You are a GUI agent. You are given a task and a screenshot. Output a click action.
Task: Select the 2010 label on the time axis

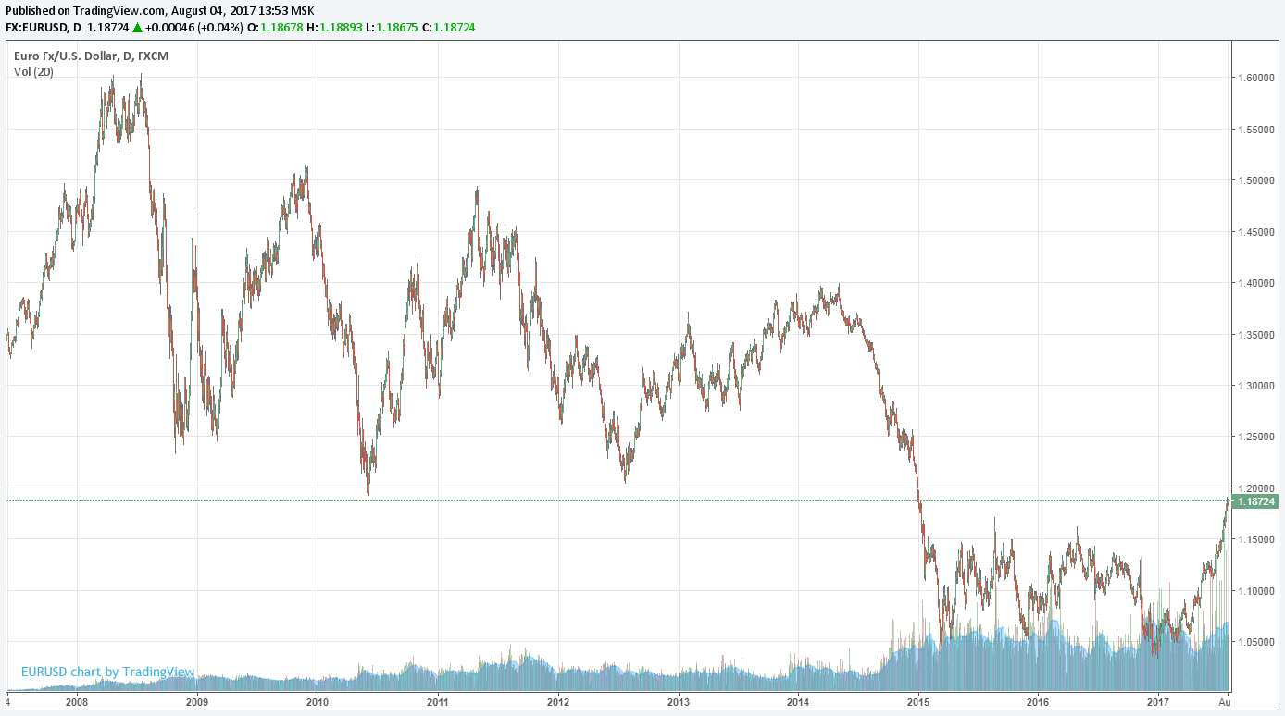(x=318, y=703)
